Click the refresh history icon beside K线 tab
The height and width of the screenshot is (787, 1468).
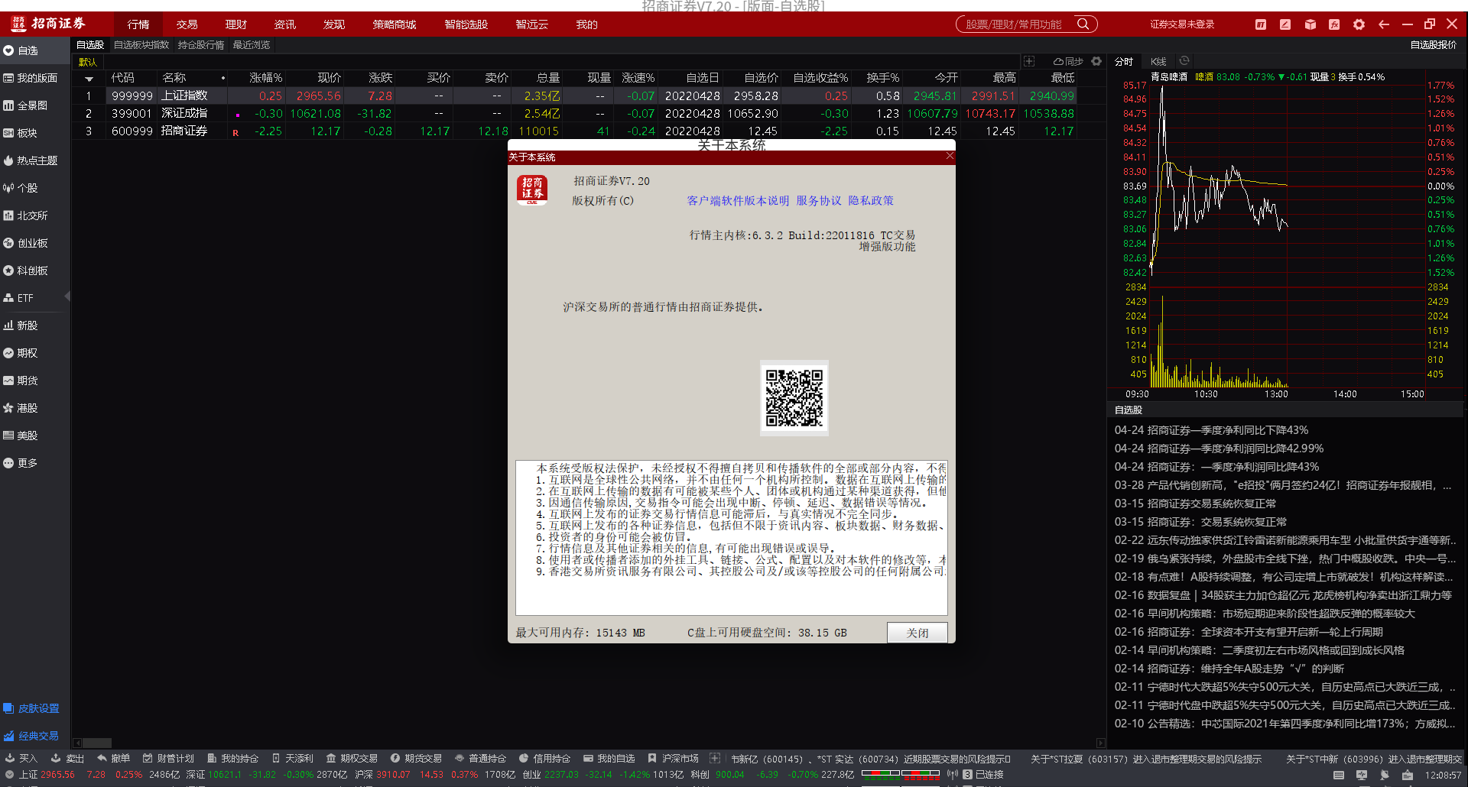1184,60
